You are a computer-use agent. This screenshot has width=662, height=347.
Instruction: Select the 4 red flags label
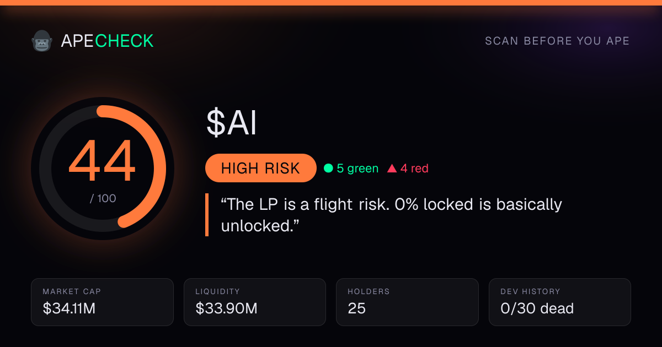click(x=414, y=169)
